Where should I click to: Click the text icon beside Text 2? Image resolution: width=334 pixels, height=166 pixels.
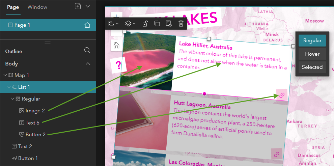[x=14, y=146]
